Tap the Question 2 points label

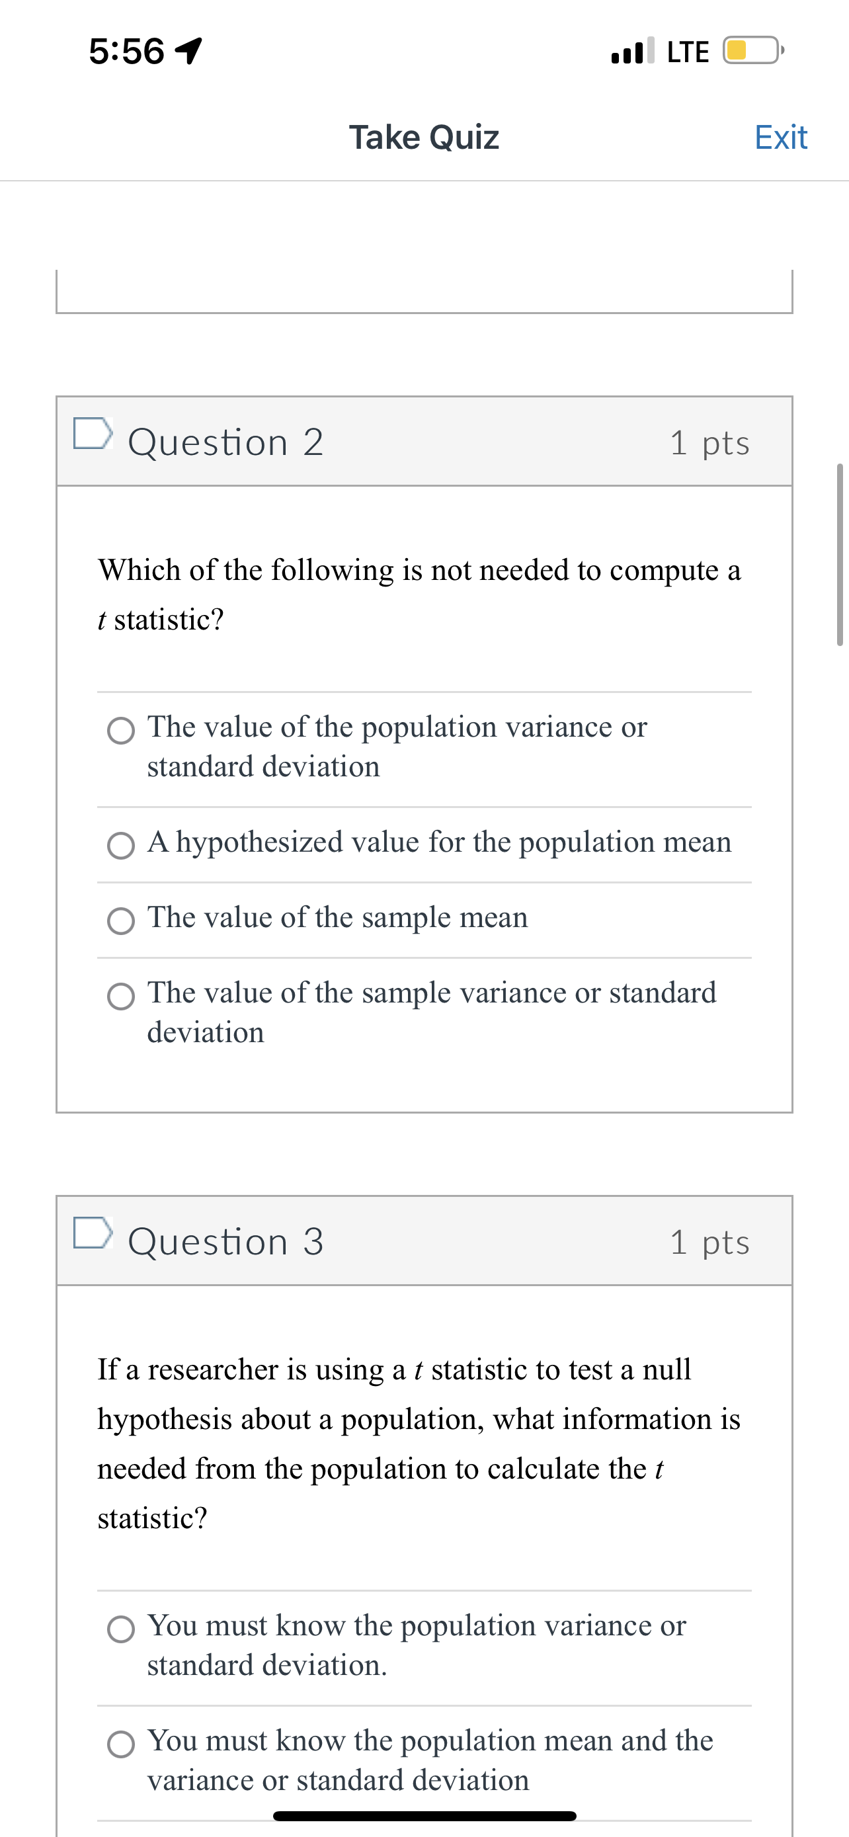pos(711,442)
